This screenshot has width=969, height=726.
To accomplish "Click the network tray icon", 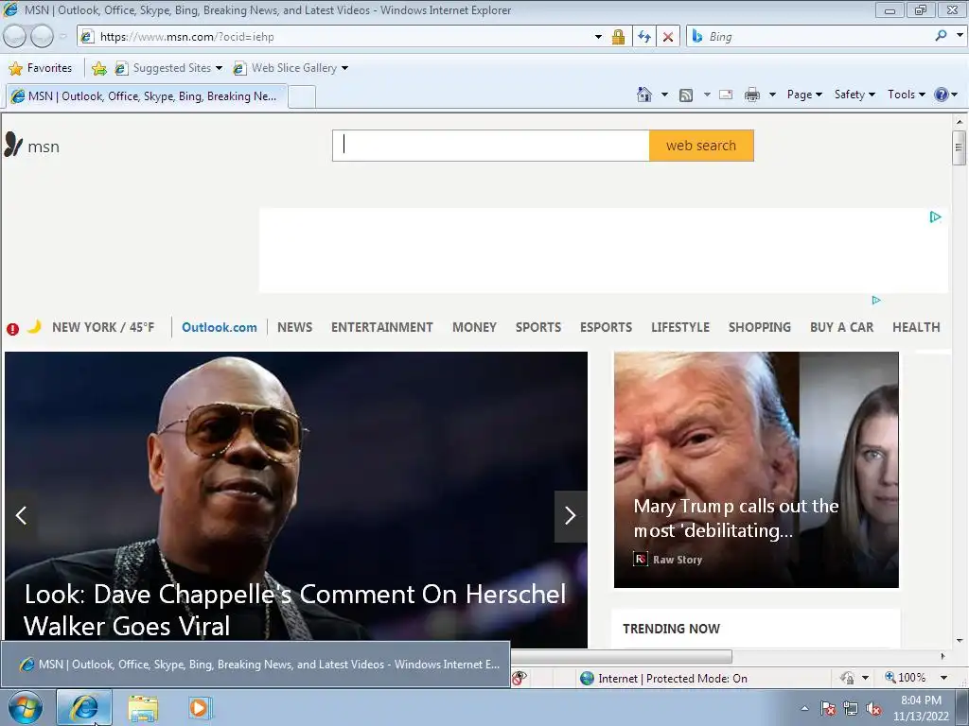I will (x=851, y=709).
